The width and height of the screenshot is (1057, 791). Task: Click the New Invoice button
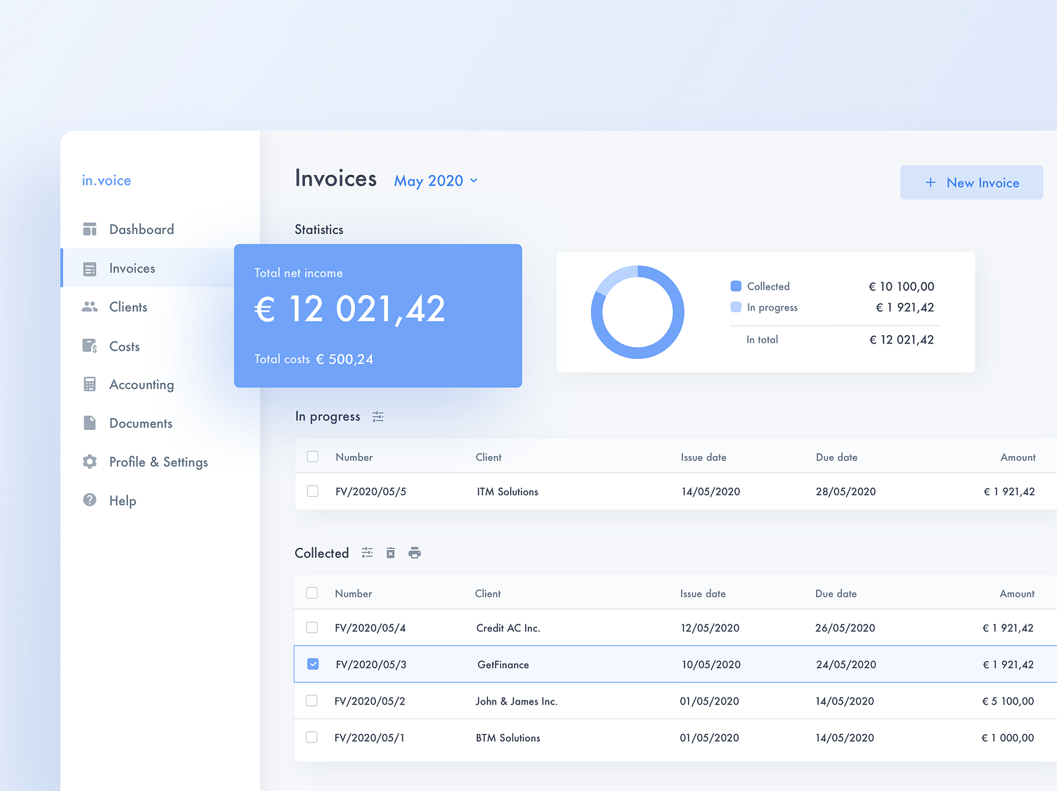click(x=971, y=183)
